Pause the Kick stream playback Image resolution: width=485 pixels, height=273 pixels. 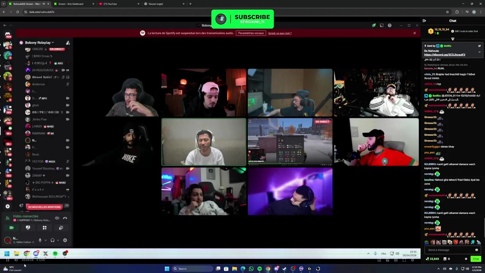click(x=7, y=260)
